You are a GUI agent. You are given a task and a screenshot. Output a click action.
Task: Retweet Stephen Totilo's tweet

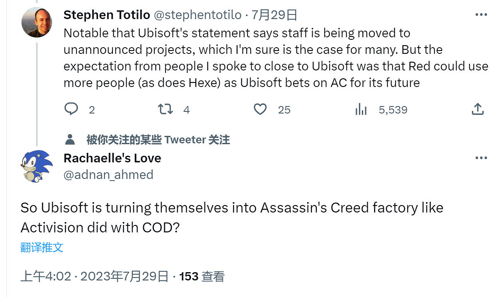click(166, 109)
